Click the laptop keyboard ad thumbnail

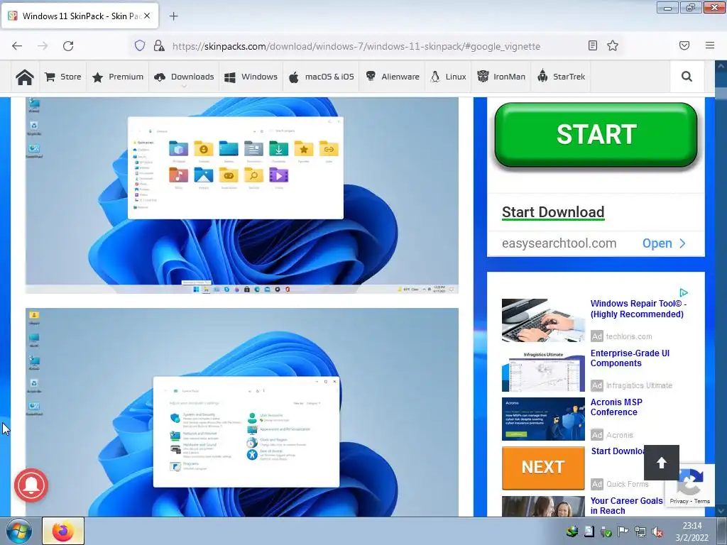point(543,320)
